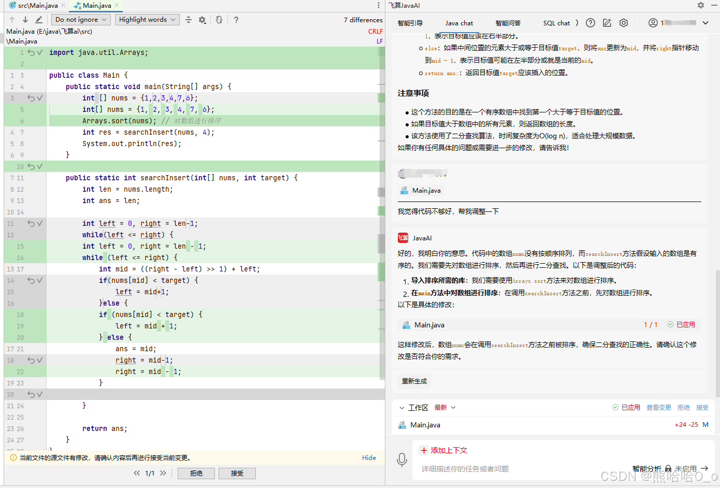Click user account avatar icon

click(653, 23)
